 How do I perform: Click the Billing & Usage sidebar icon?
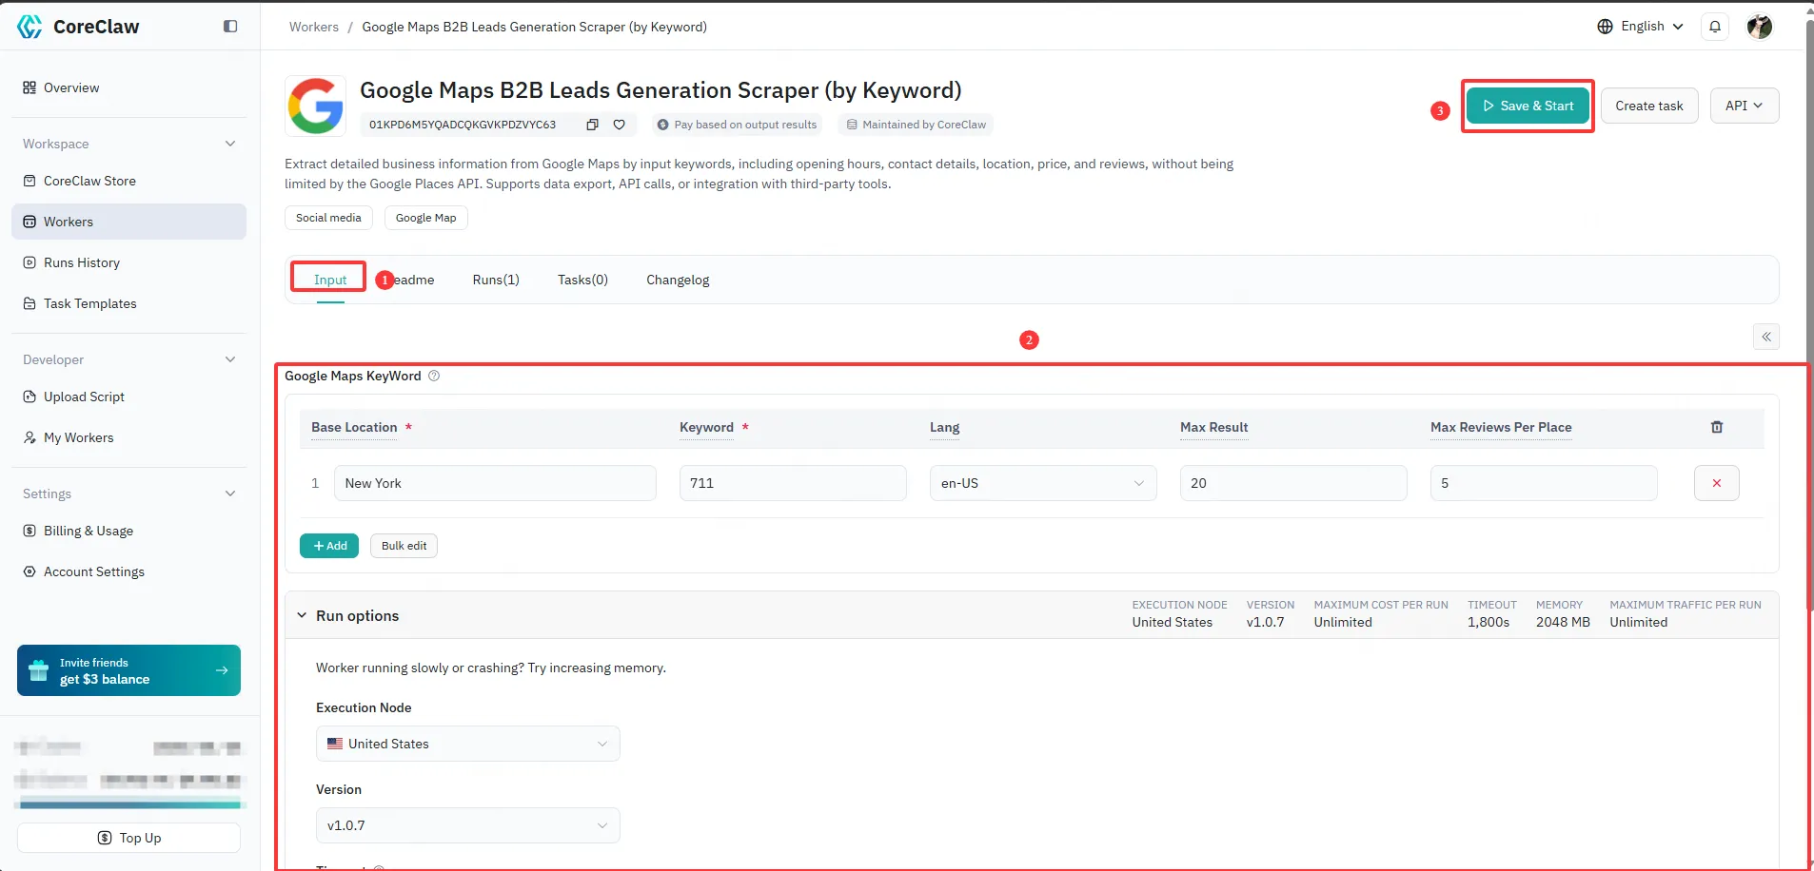(x=30, y=531)
